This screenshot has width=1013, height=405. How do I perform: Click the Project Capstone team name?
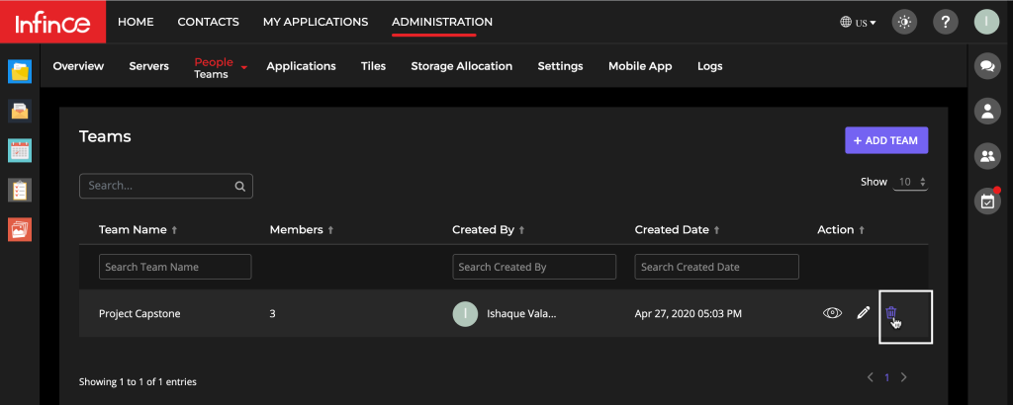pos(139,314)
